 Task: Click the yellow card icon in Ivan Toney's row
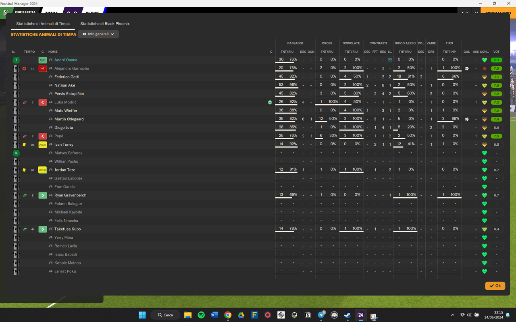point(24,144)
